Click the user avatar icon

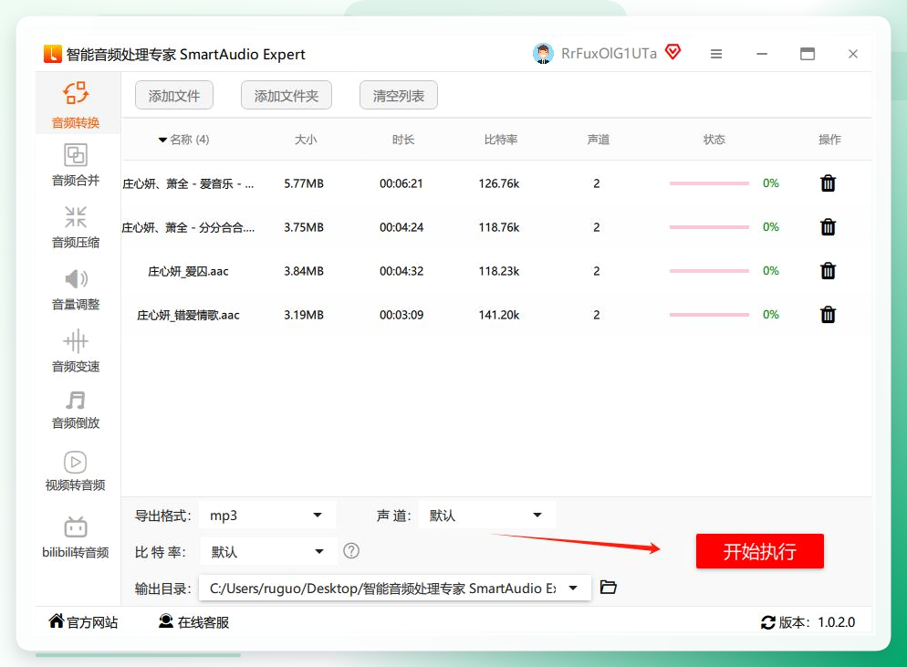[x=543, y=54]
